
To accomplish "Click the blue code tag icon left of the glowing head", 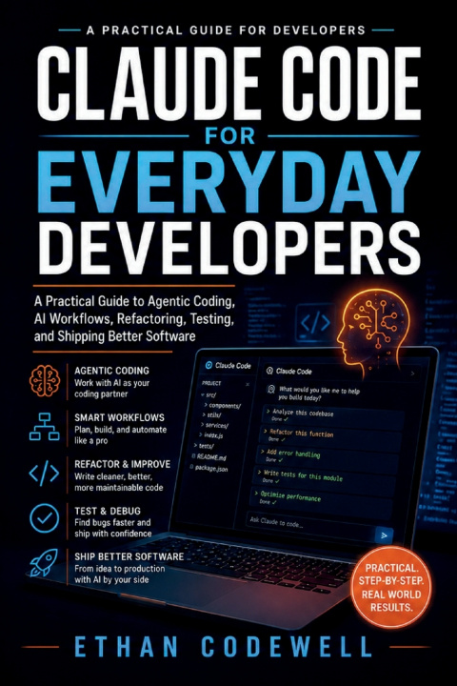I will point(315,323).
